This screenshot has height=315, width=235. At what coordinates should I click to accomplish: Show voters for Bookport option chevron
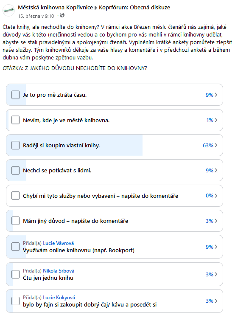point(216,247)
